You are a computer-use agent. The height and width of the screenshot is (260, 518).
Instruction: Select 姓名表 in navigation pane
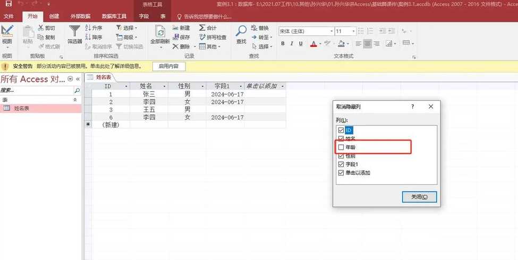[40, 108]
